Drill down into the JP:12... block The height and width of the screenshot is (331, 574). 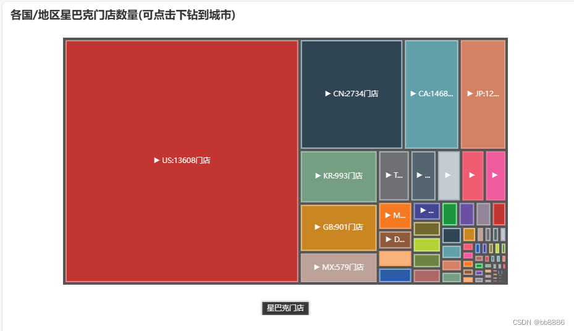(x=483, y=94)
